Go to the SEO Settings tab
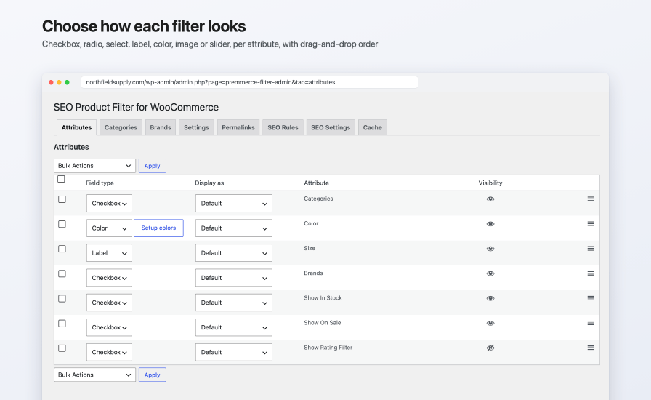Screen dimensions: 651x400 [331, 127]
